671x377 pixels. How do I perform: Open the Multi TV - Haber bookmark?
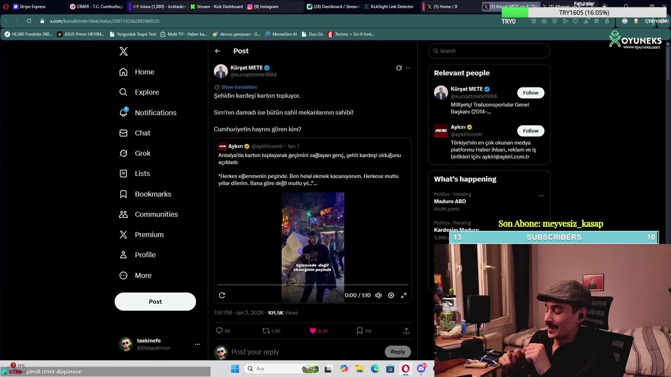(x=184, y=34)
